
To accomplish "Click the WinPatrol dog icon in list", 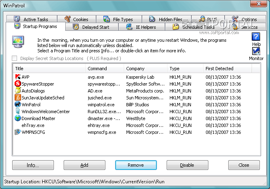I will 18,104.
